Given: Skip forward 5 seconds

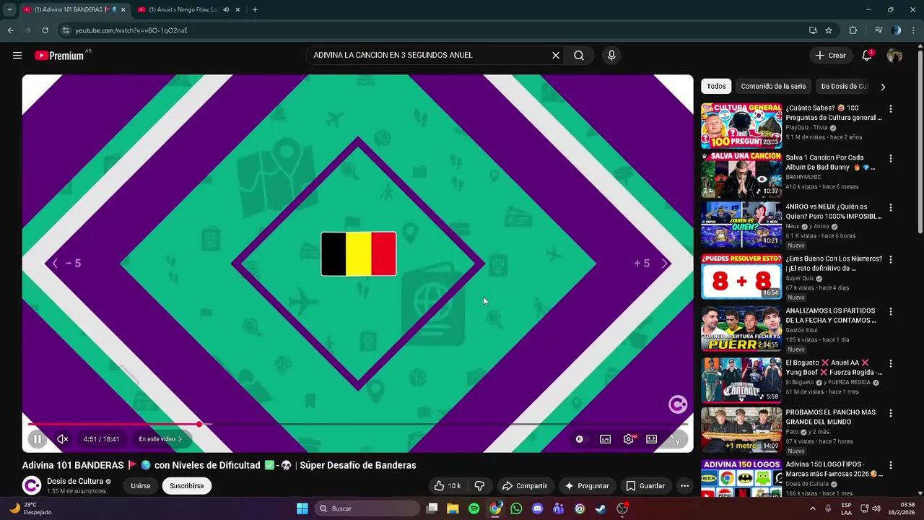Looking at the screenshot, I should click(652, 264).
